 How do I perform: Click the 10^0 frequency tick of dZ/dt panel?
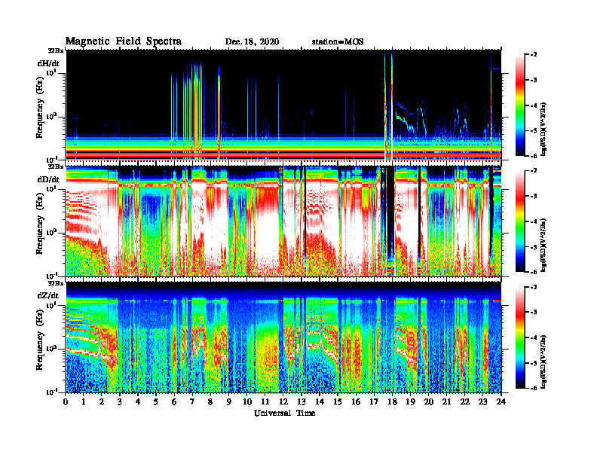pos(51,349)
